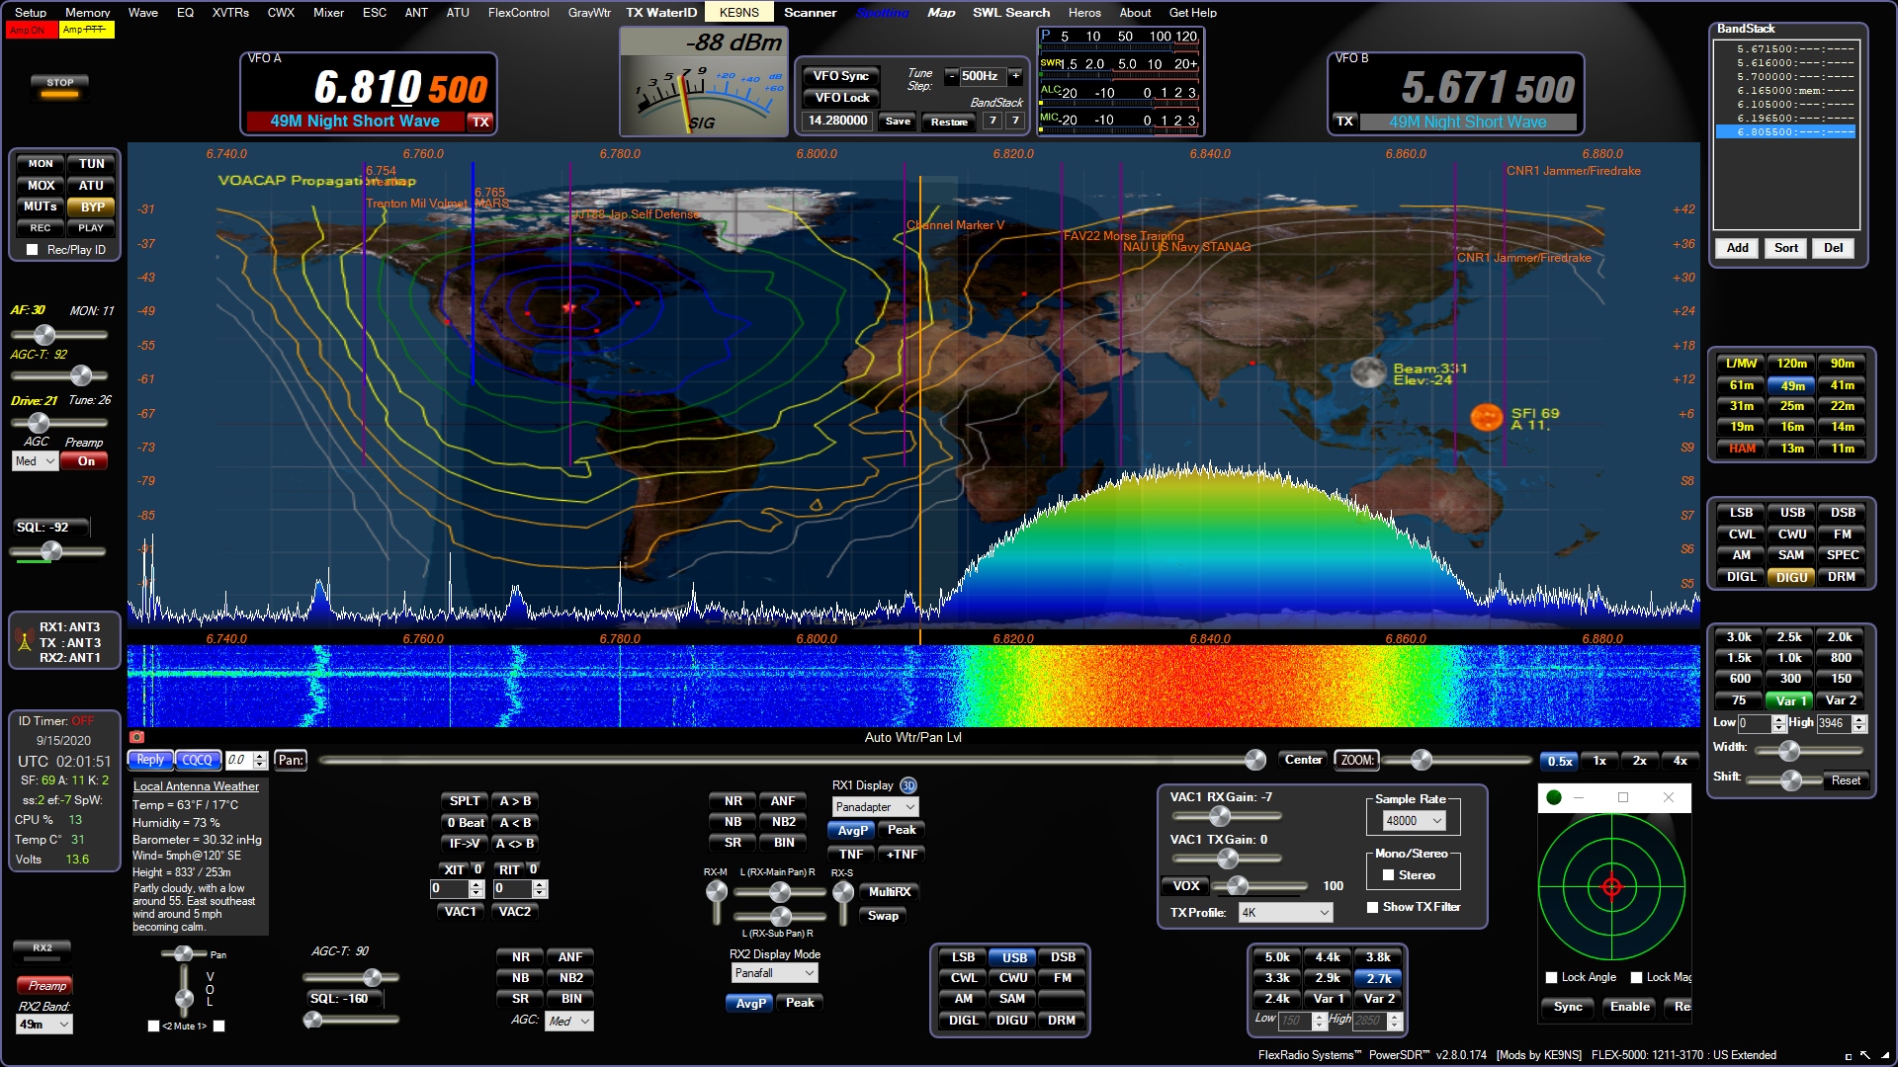1898x1067 pixels.
Task: Check the Lock Angle box
Action: tap(1552, 977)
